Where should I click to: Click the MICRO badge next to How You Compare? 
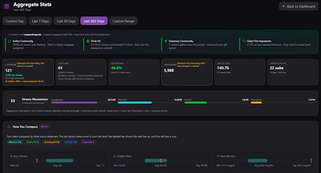(x=45, y=127)
